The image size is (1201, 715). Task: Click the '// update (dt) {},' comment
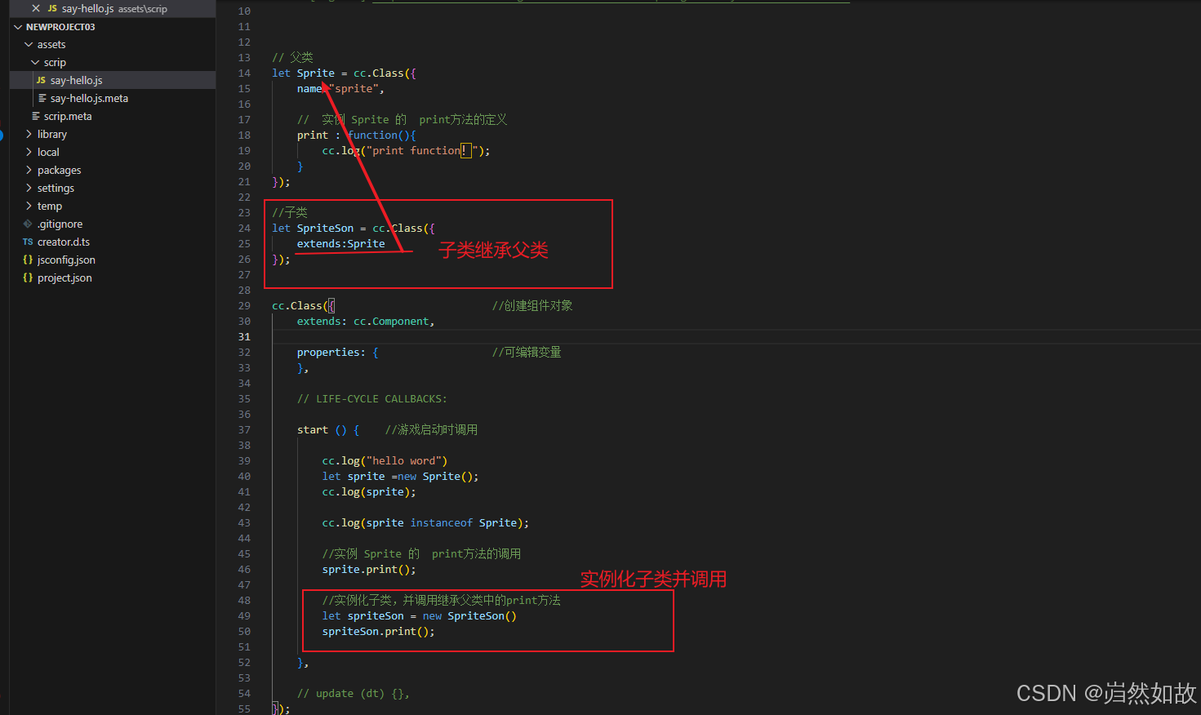(x=353, y=694)
